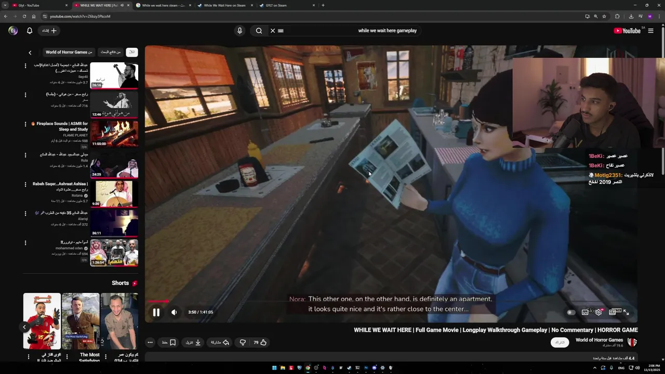Image resolution: width=665 pixels, height=374 pixels.
Task: Open 'Rabeh Saqer...Ashraat Ashiaa' video title
Action: tap(60, 186)
